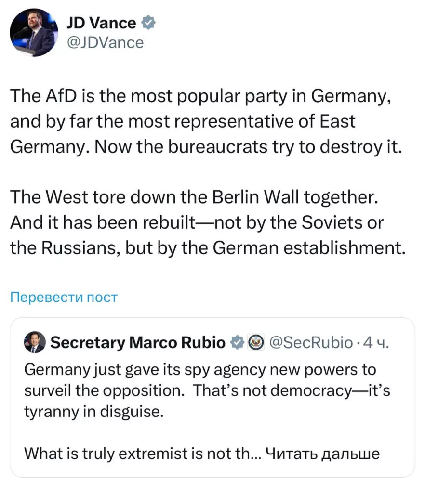Image resolution: width=425 pixels, height=493 pixels.
Task: Click the Berlin Wall paragraph text
Action: [208, 222]
